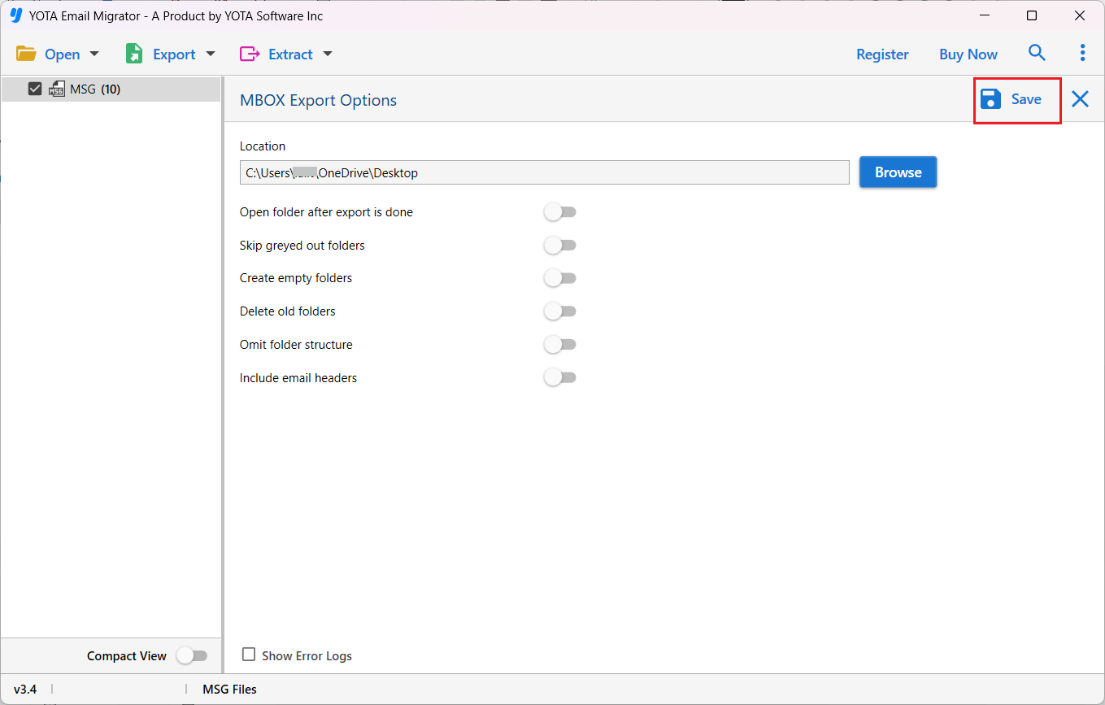
Task: Uncheck the MSG folder checkbox
Action: tap(35, 89)
